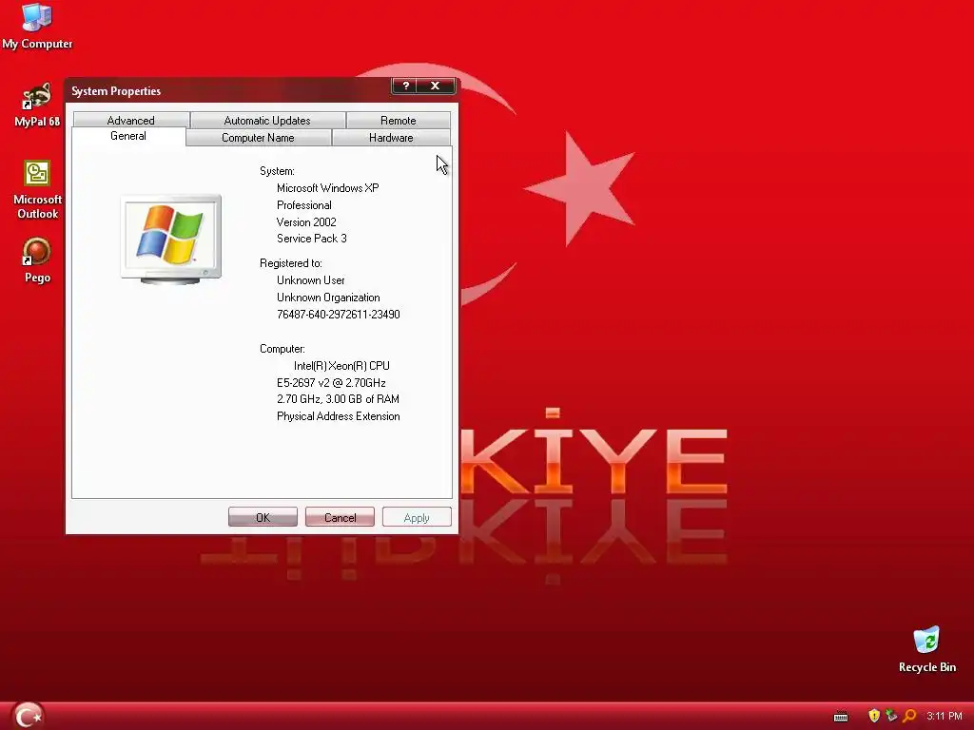Image resolution: width=974 pixels, height=730 pixels.
Task: Close the System Properties dialog
Action: [x=435, y=86]
